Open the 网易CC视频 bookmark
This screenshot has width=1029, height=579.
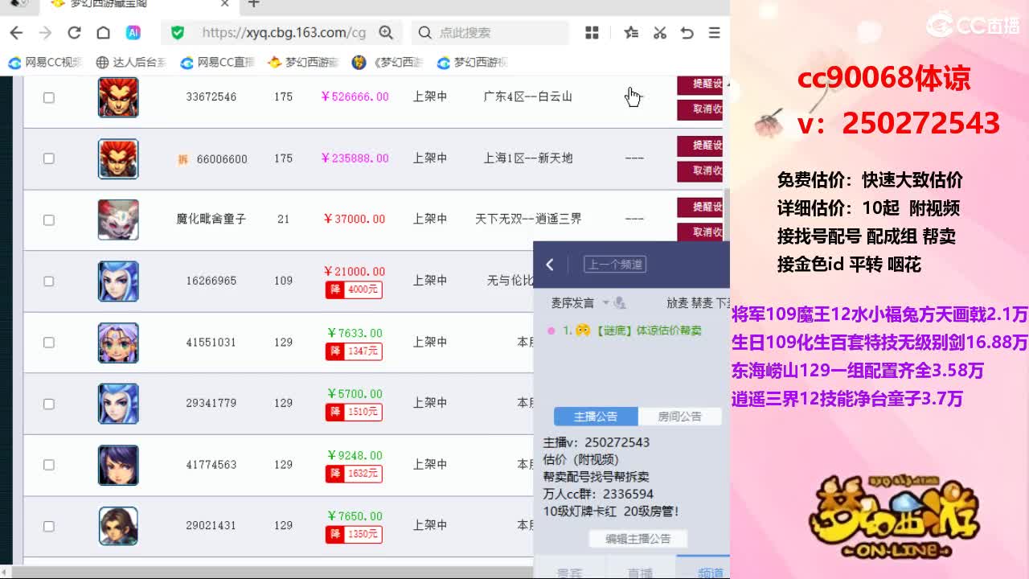[x=46, y=62]
